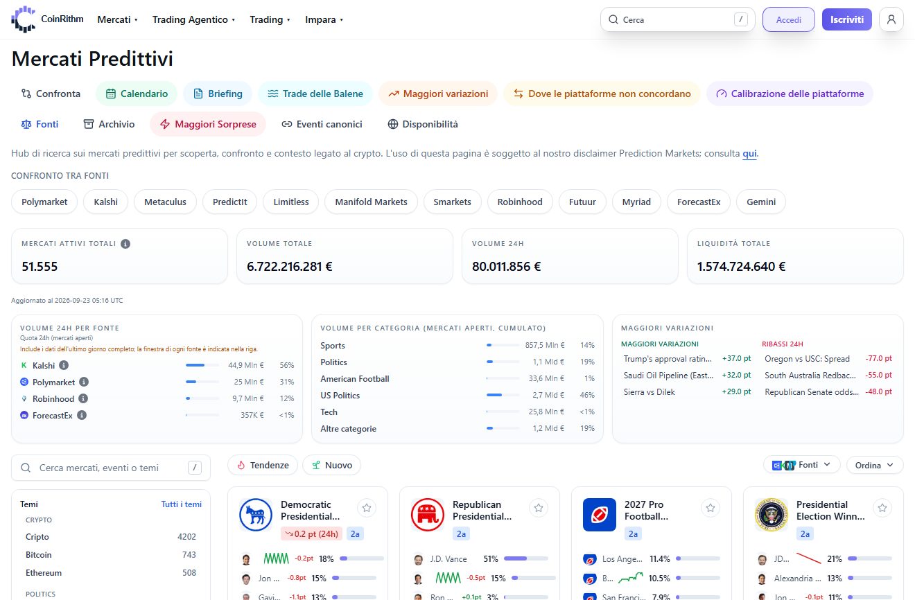Click the Robinhood source logo icon
The height and width of the screenshot is (600, 915).
pyautogui.click(x=24, y=398)
